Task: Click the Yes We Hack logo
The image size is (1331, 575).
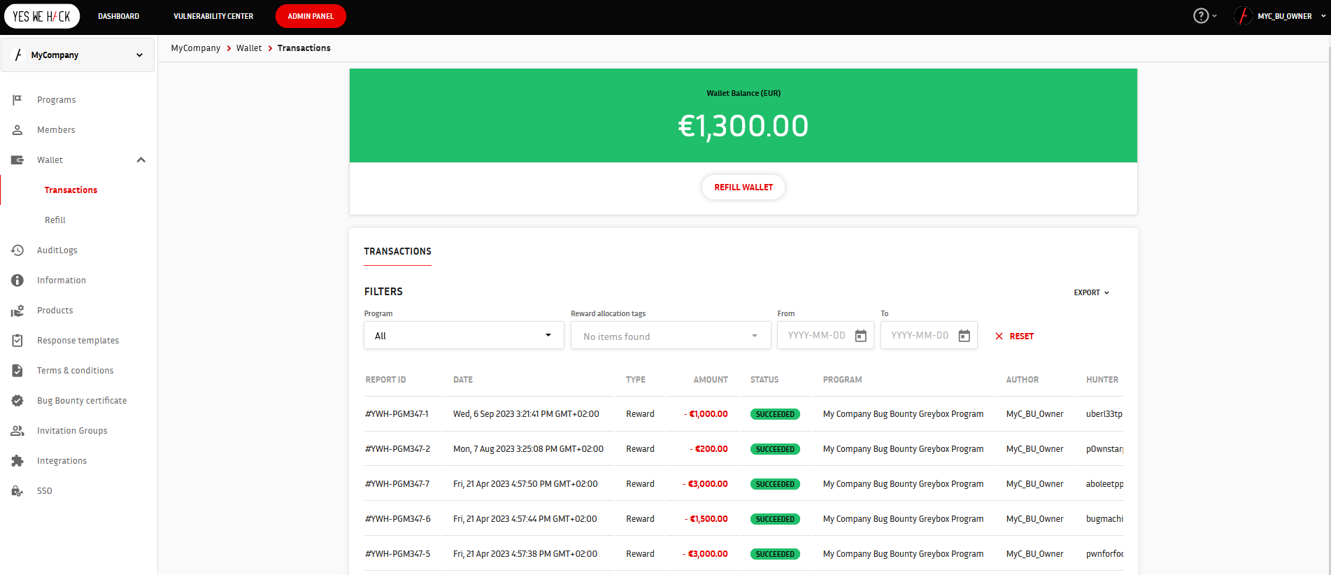Action: [x=42, y=16]
